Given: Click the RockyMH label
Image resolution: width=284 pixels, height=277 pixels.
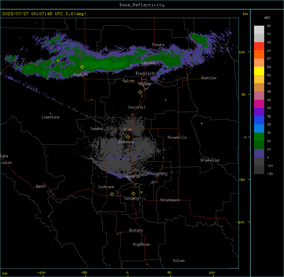Looking at the screenshot, I should [x=81, y=75].
